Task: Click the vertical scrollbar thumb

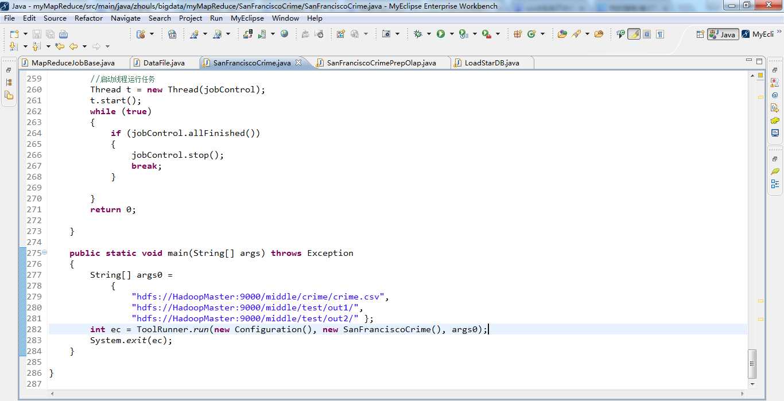Action: 752,364
